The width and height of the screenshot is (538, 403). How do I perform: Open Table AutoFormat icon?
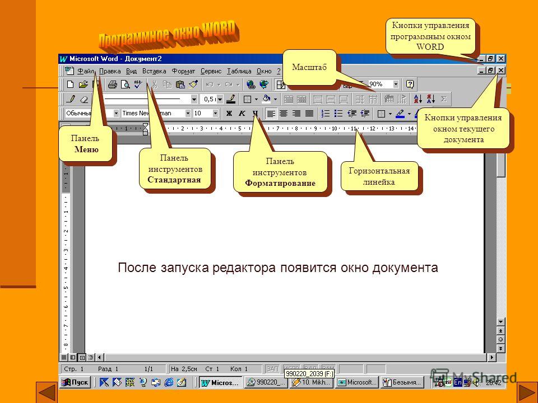point(389,99)
